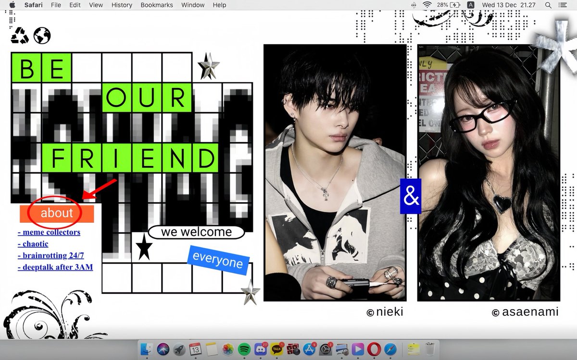The height and width of the screenshot is (360, 577).
Task: Open the Edit menu
Action: tap(75, 5)
